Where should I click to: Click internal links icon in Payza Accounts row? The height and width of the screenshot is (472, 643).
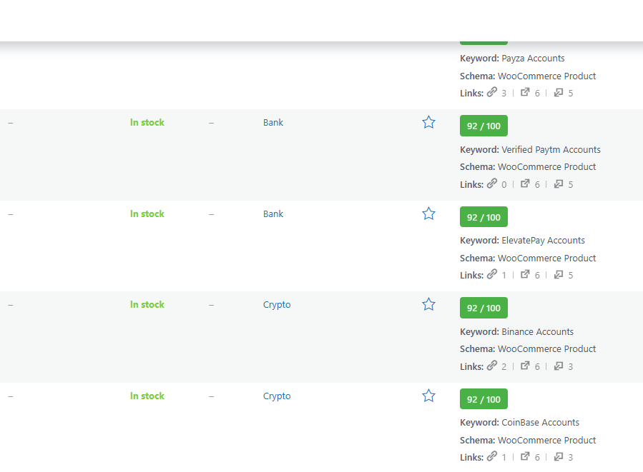pyautogui.click(x=492, y=93)
